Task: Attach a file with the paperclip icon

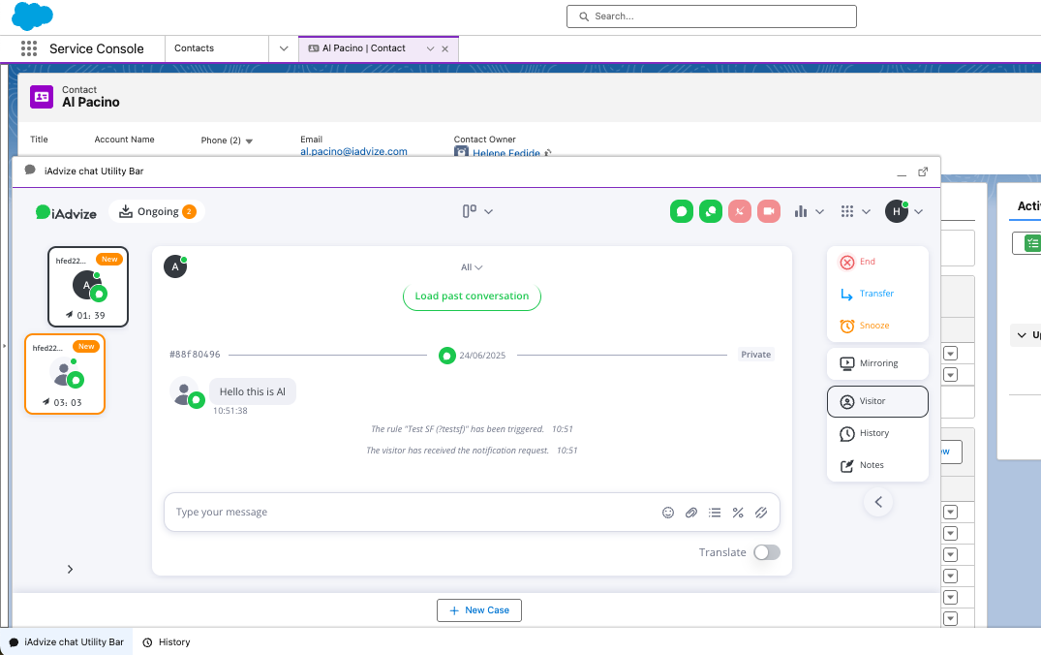Action: pyautogui.click(x=691, y=513)
